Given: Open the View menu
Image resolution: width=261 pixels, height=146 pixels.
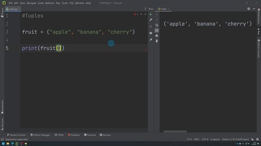Looking at the screenshot, I should [22, 3].
